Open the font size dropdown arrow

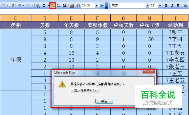click(160, 5)
